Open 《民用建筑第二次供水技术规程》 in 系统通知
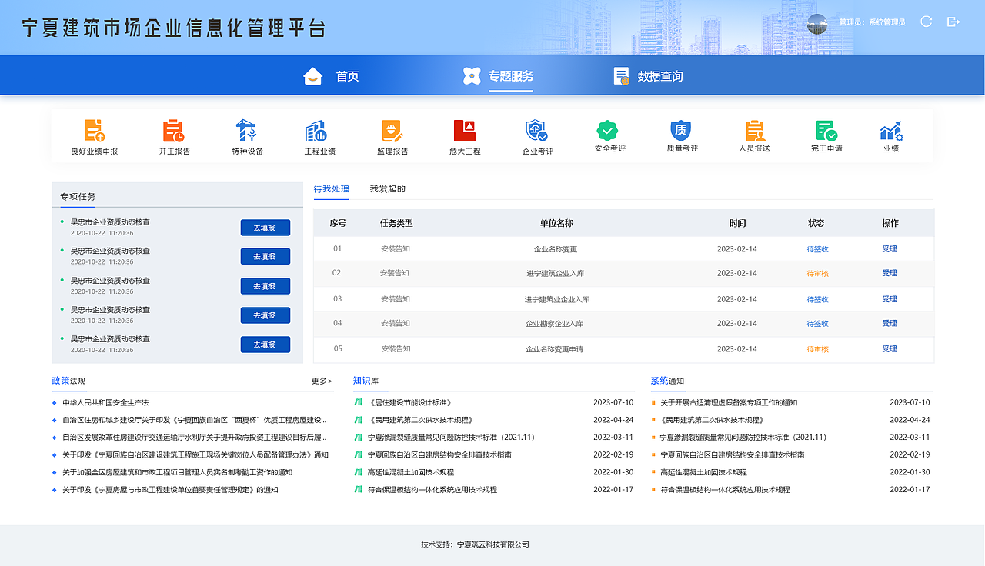The width and height of the screenshot is (985, 566). coord(712,420)
